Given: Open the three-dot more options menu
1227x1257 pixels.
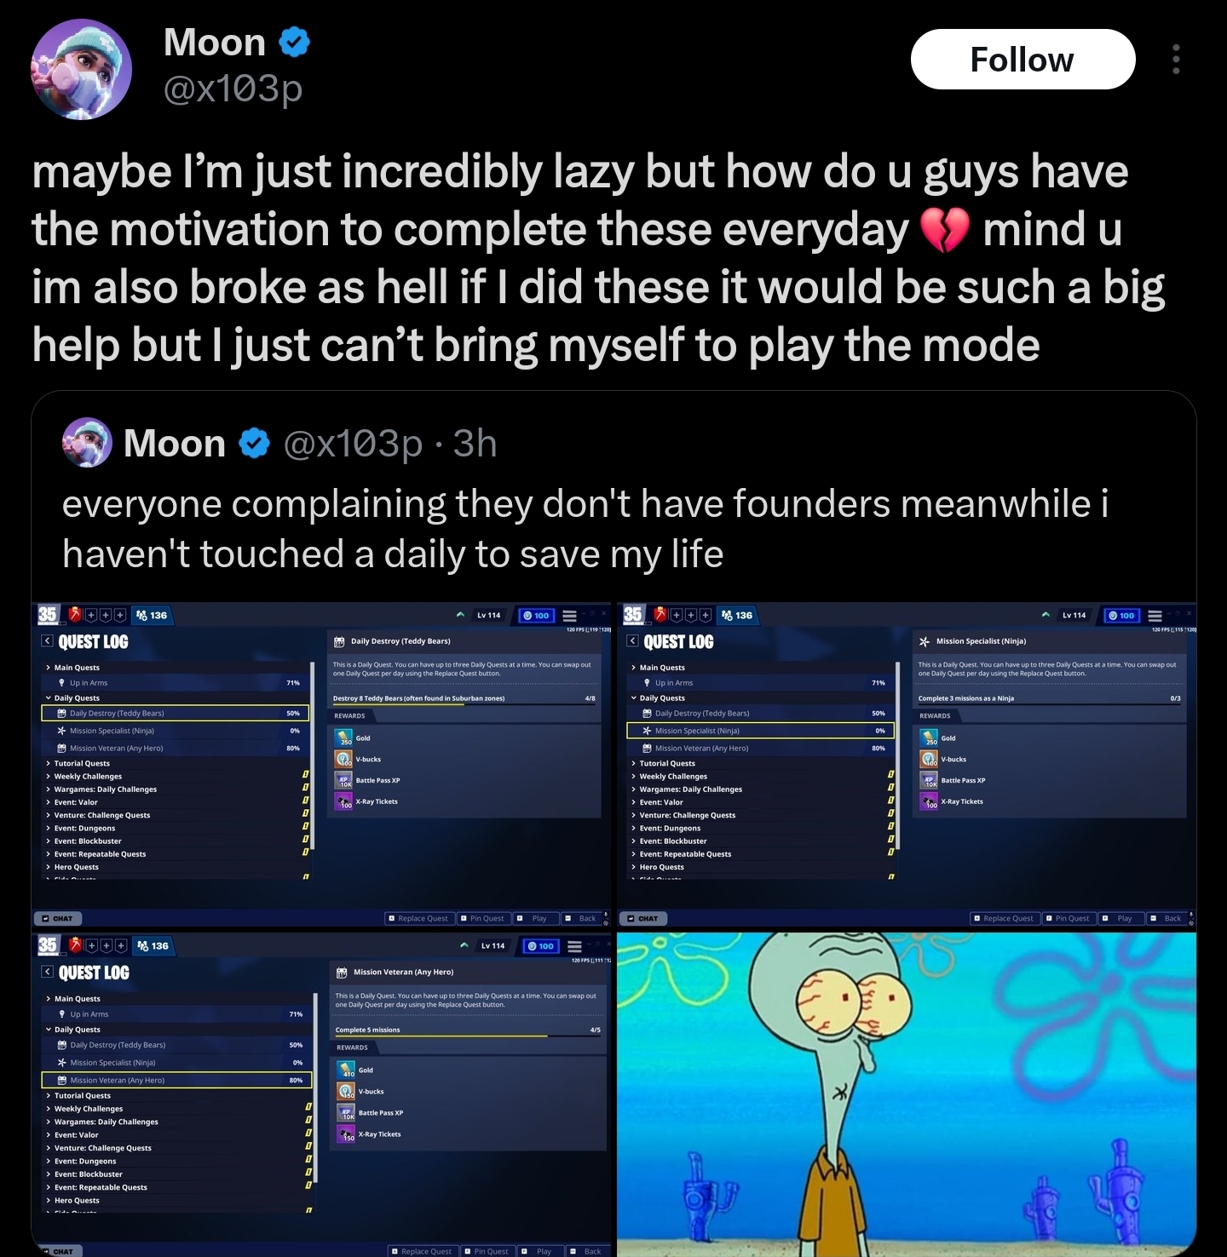Looking at the screenshot, I should coord(1176,60).
